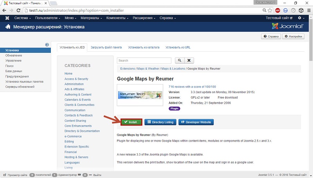Open the Справка dropdown menu
This screenshot has width=313, height=178.
pos(167,18)
